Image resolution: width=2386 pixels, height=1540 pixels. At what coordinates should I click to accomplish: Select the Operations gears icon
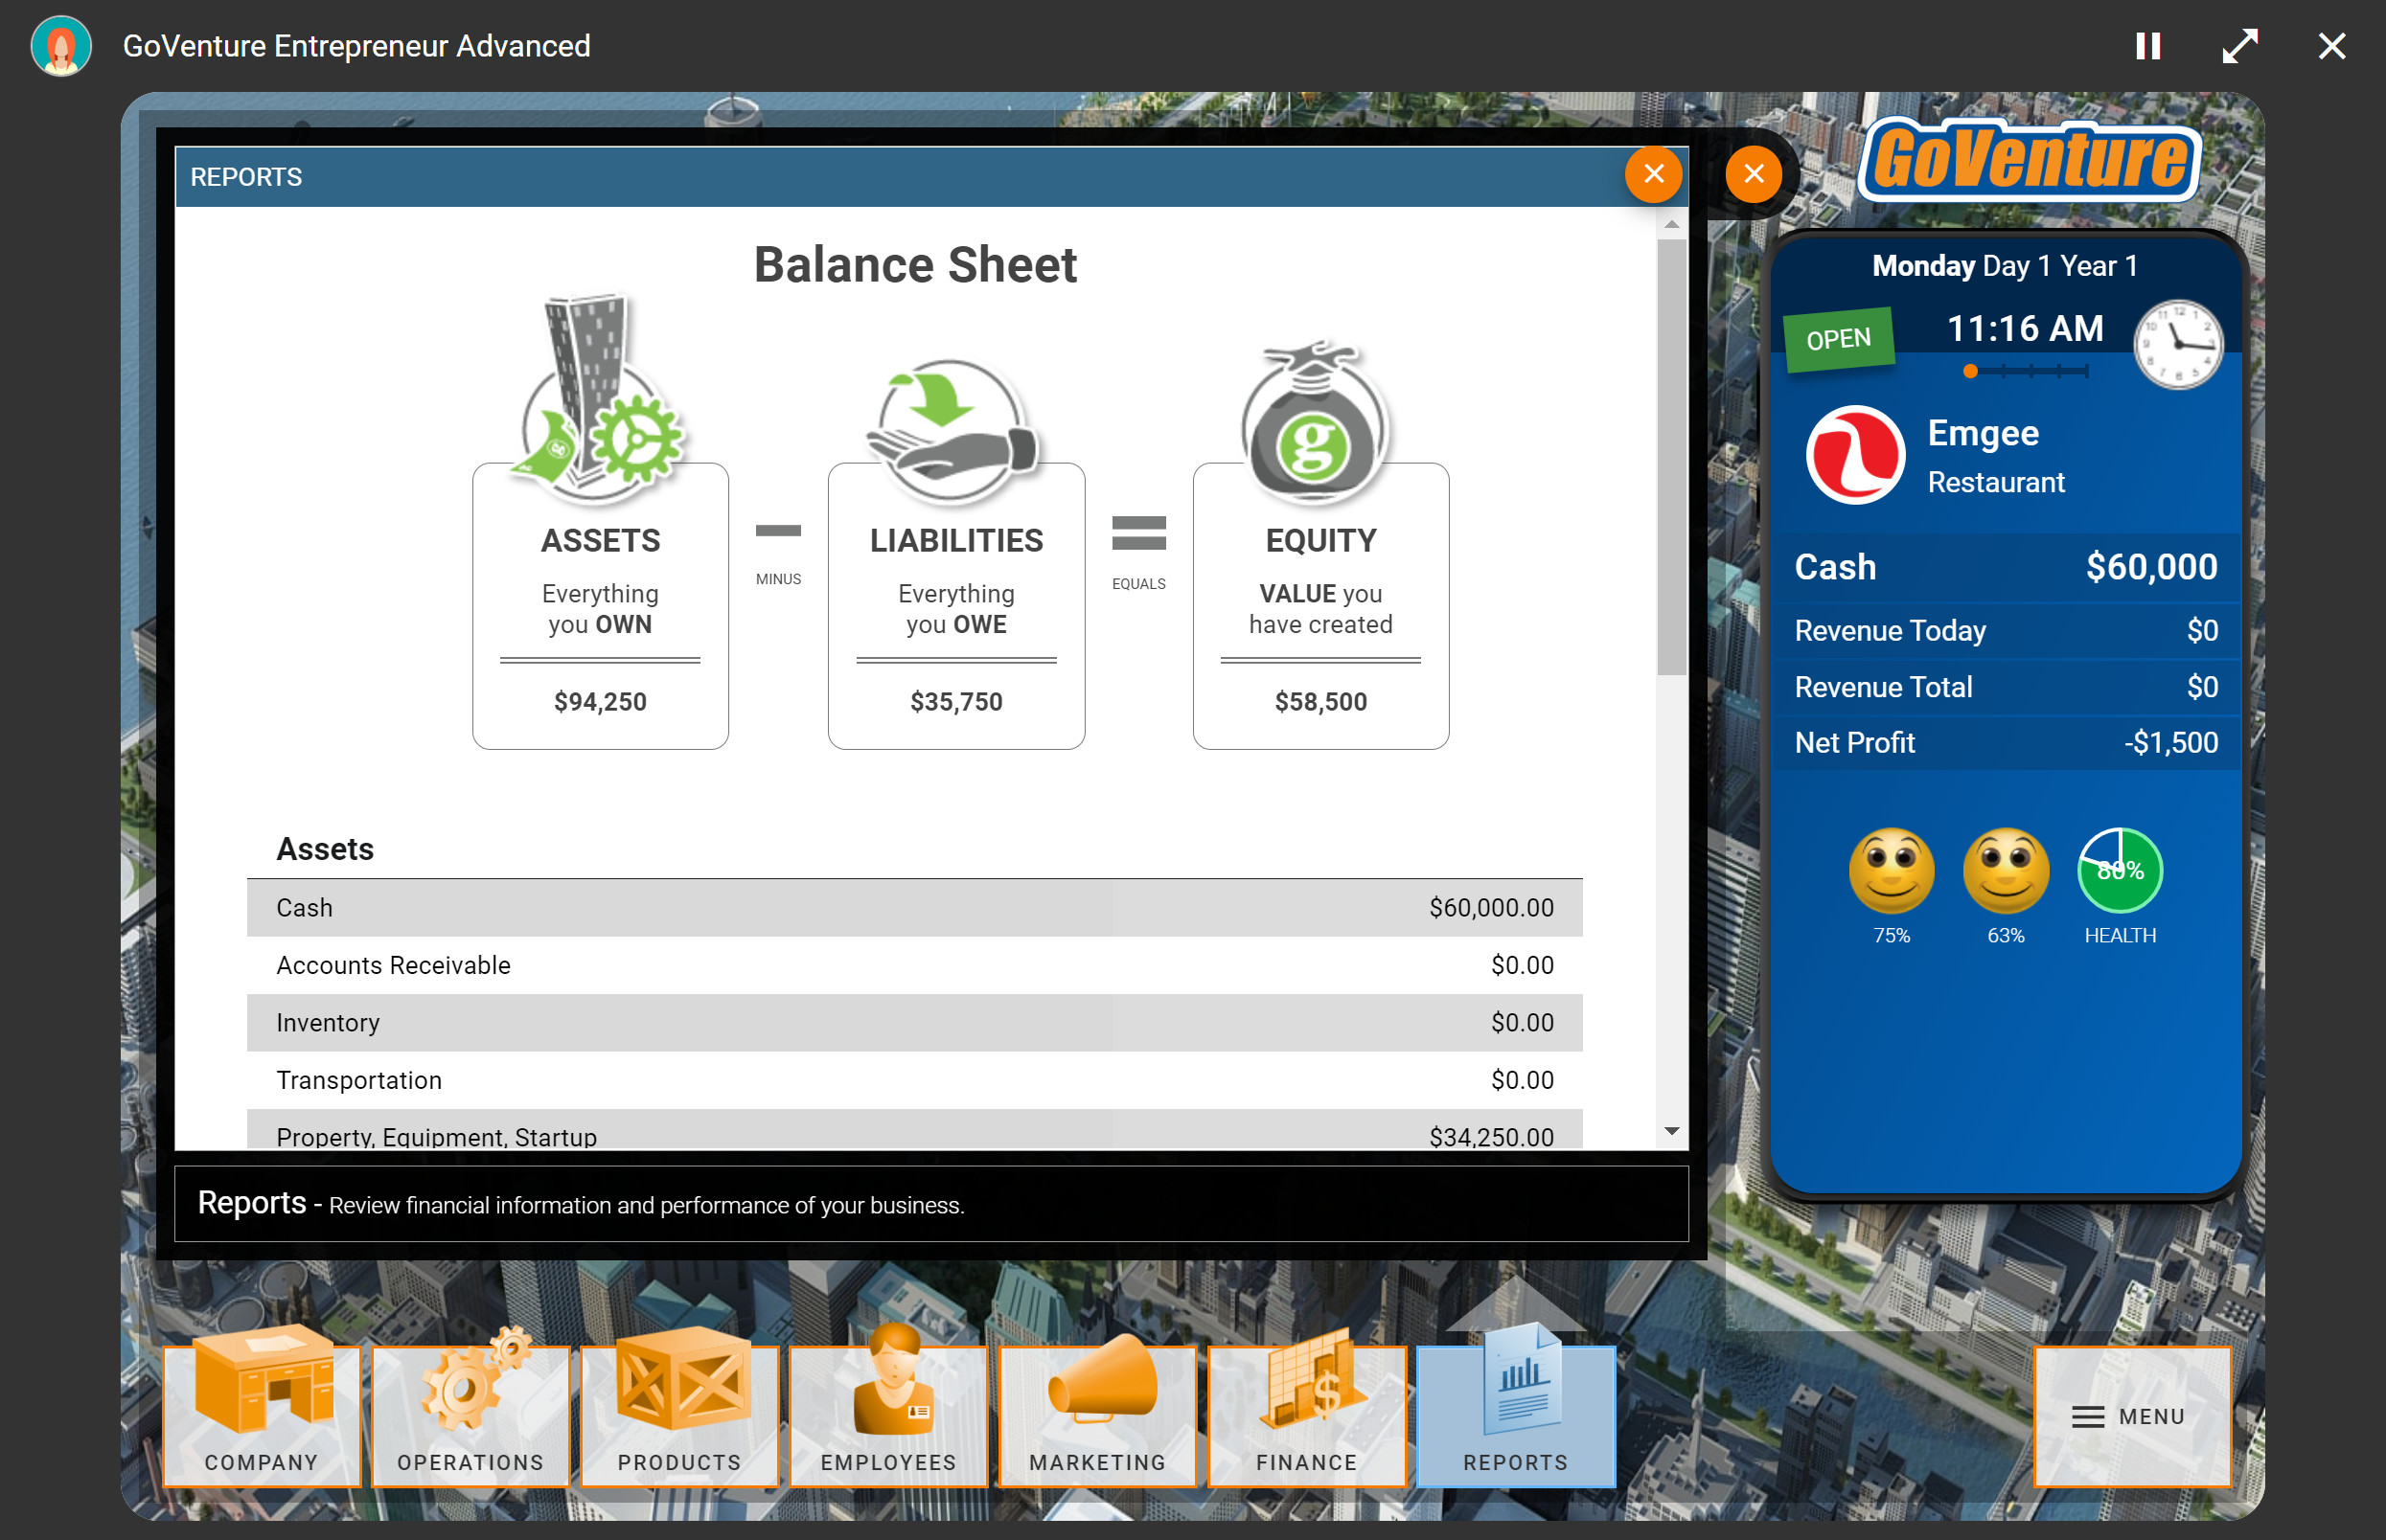click(x=470, y=1413)
